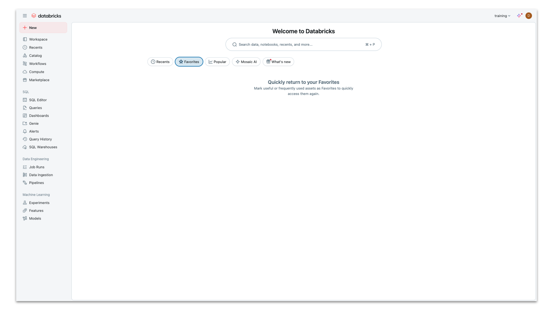Switch to the Mosaic AI tab

246,62
